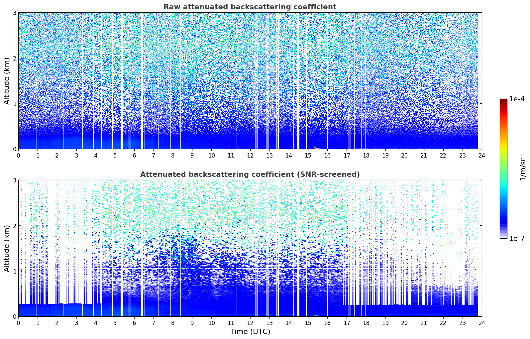
Task: Click the altitude 1 tick on top plot
Action: pyautogui.click(x=14, y=104)
